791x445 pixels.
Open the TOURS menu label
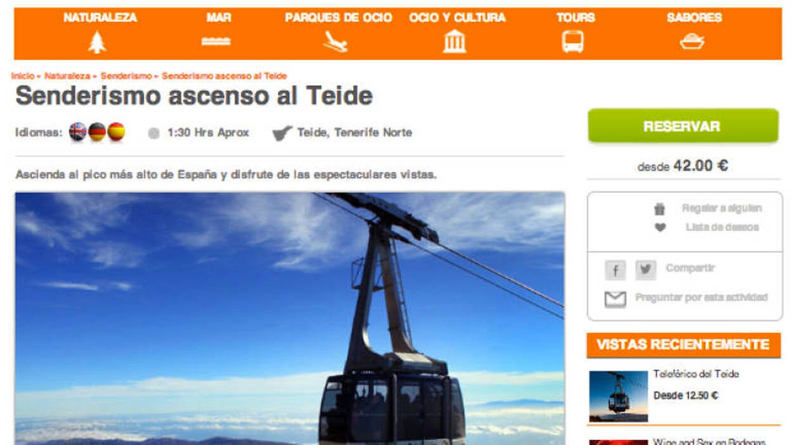point(576,18)
